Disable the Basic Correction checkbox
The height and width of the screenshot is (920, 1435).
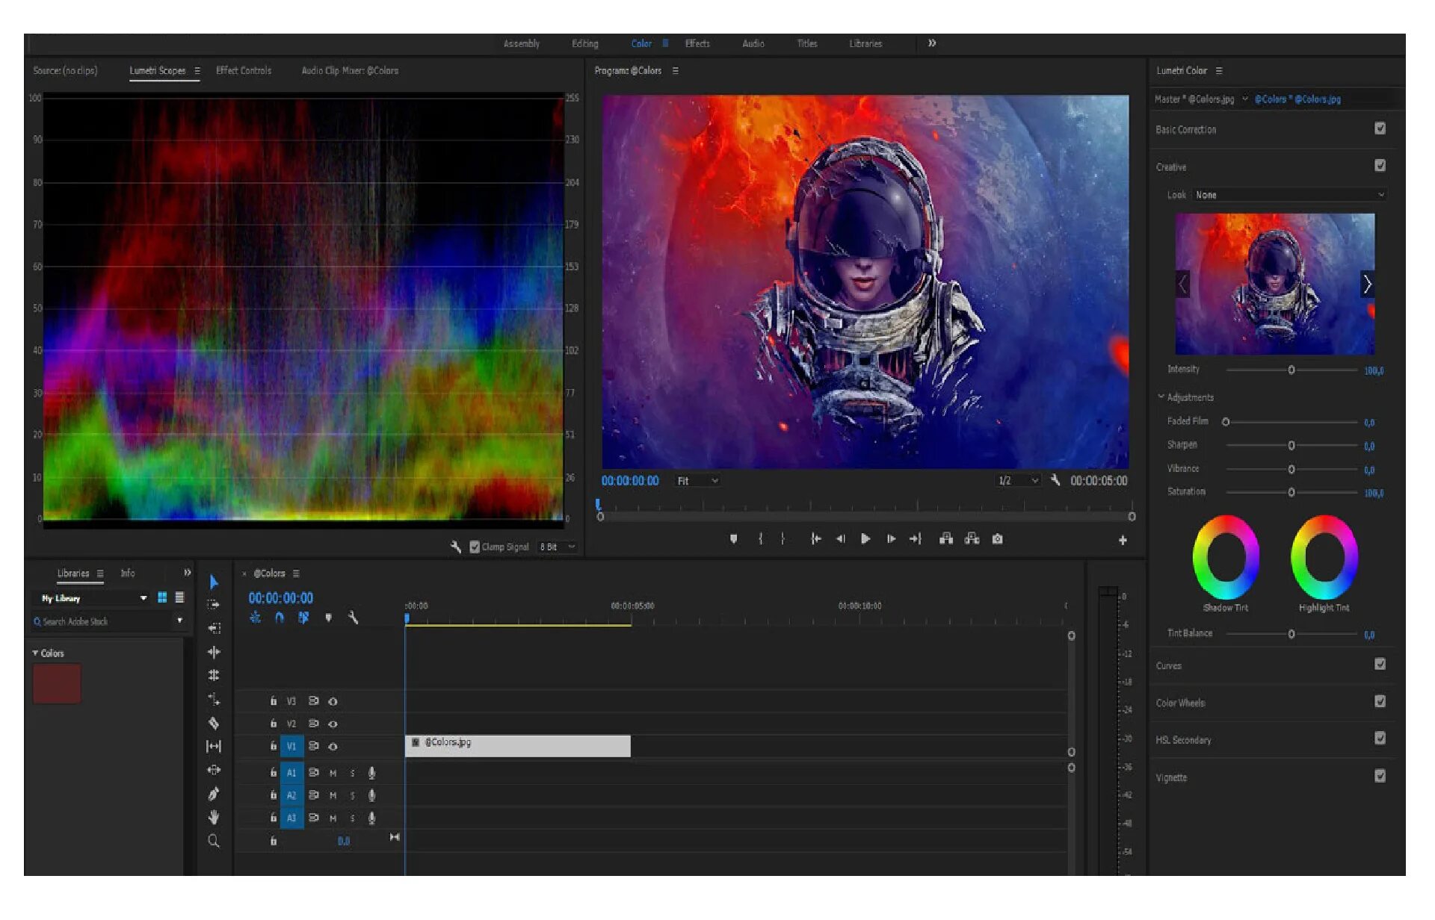click(x=1380, y=128)
